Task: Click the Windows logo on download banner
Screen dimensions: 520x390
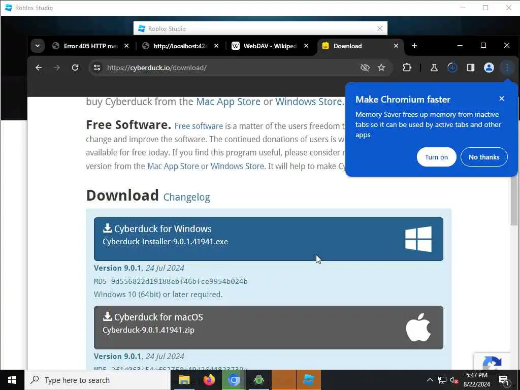Action: click(x=418, y=239)
